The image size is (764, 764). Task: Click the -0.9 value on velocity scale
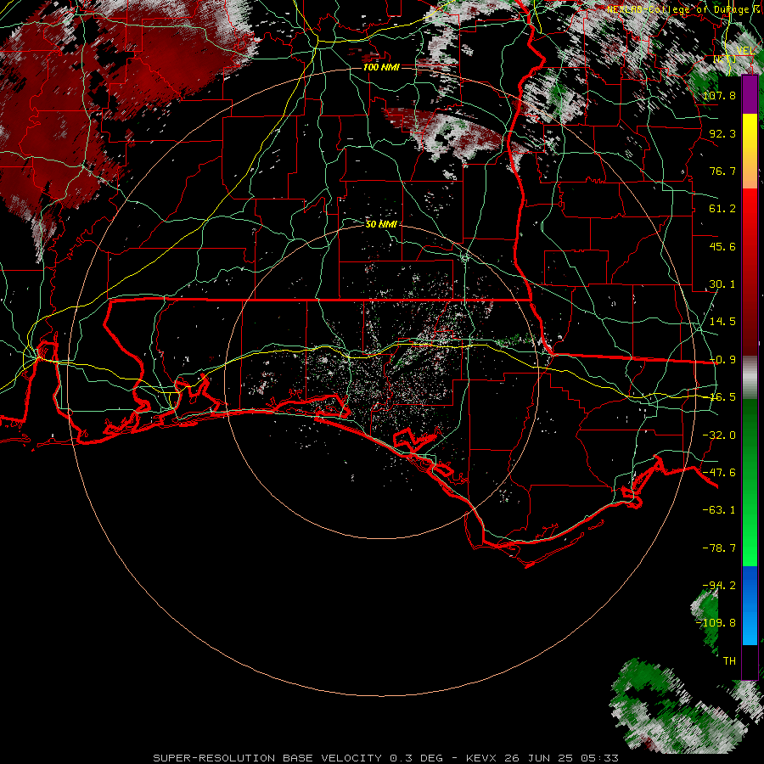pyautogui.click(x=722, y=360)
